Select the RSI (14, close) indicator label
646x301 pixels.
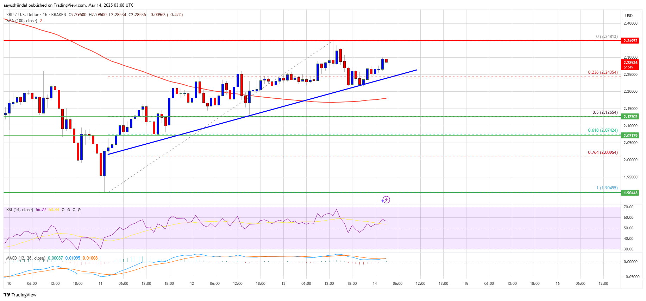pos(20,210)
